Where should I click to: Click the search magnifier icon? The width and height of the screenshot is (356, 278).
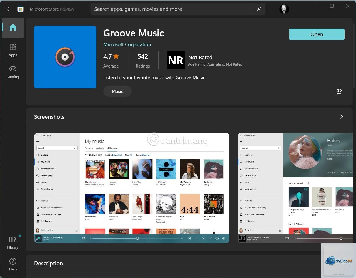click(x=259, y=9)
